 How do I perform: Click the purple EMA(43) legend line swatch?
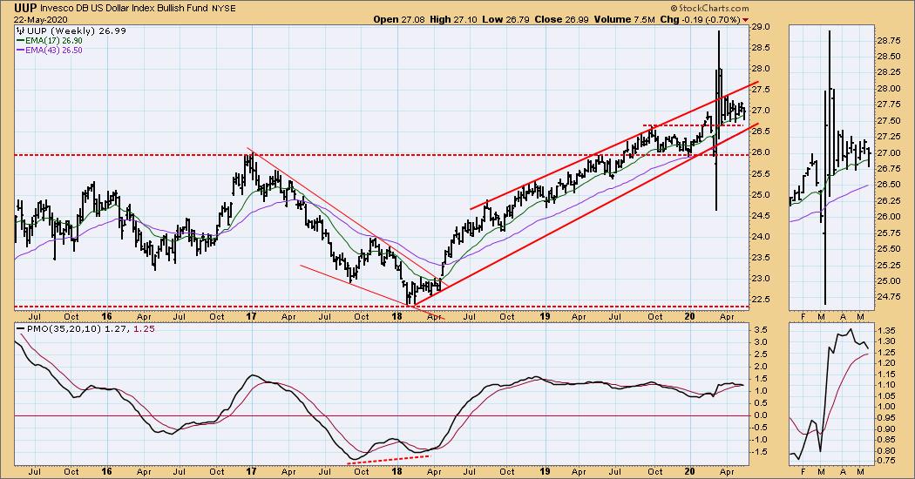(x=20, y=51)
